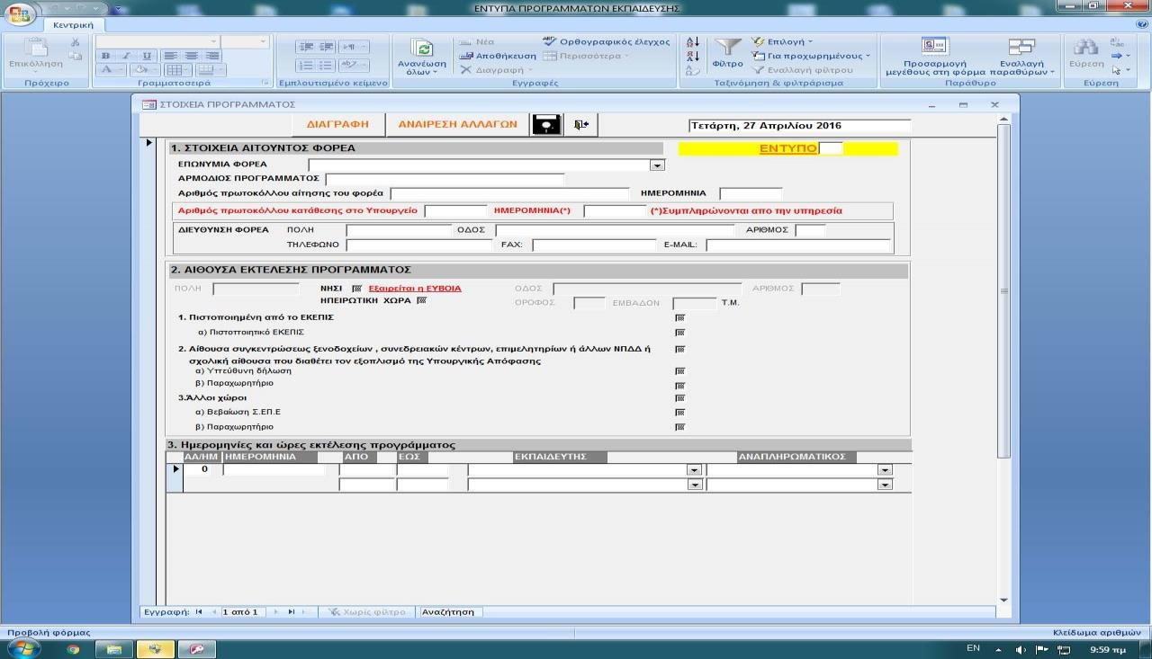This screenshot has width=1152, height=659.
Task: Click the volume speaker tray icon
Action: click(x=1021, y=649)
